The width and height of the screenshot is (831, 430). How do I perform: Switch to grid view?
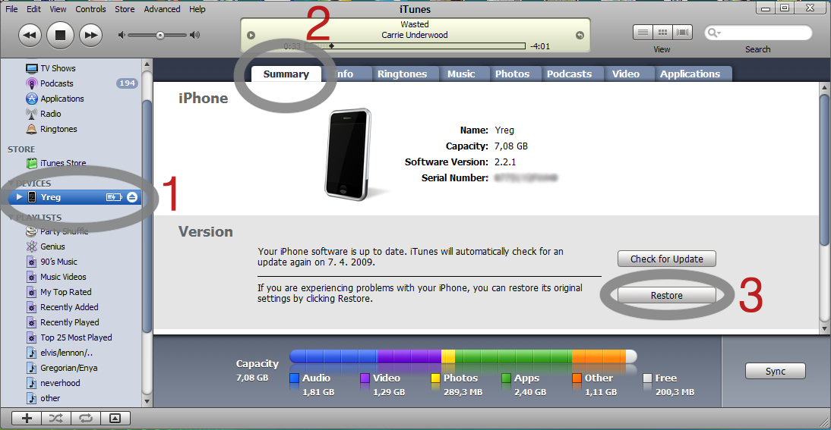pyautogui.click(x=662, y=33)
